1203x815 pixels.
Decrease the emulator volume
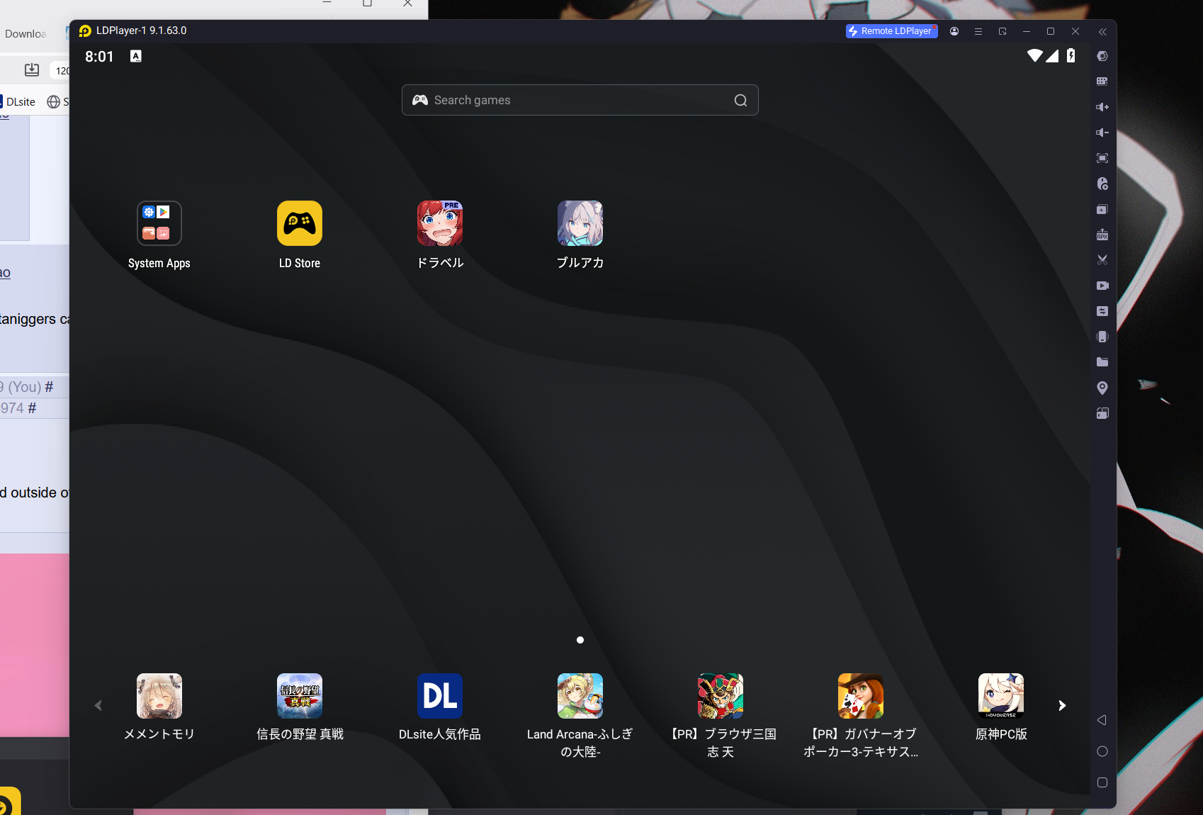[x=1102, y=133]
